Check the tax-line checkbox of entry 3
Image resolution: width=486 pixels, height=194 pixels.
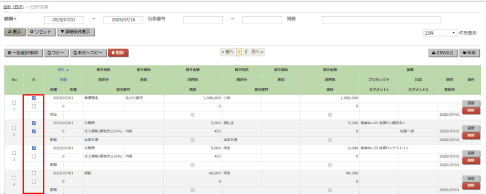[x=34, y=157]
